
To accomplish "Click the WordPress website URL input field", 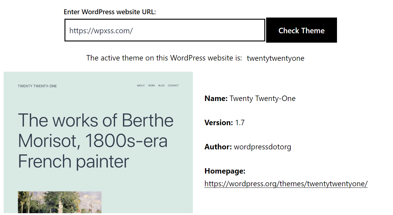I will 165,30.
